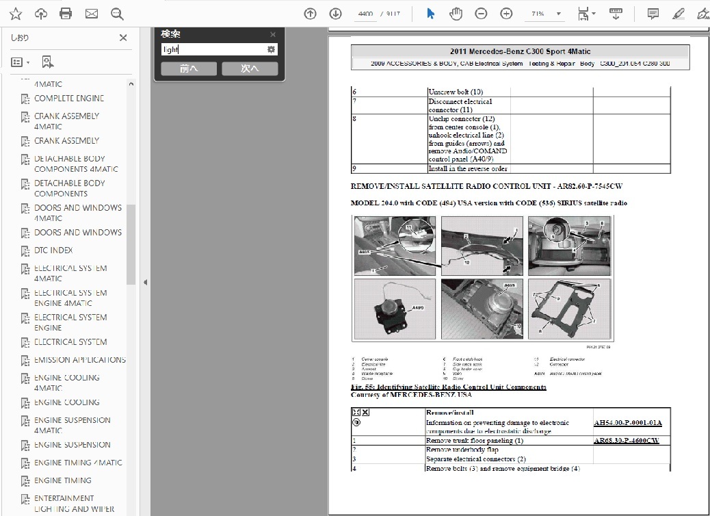The width and height of the screenshot is (710, 516).
Task: Click the AR68.30-P-4600CW link
Action: pyautogui.click(x=627, y=440)
